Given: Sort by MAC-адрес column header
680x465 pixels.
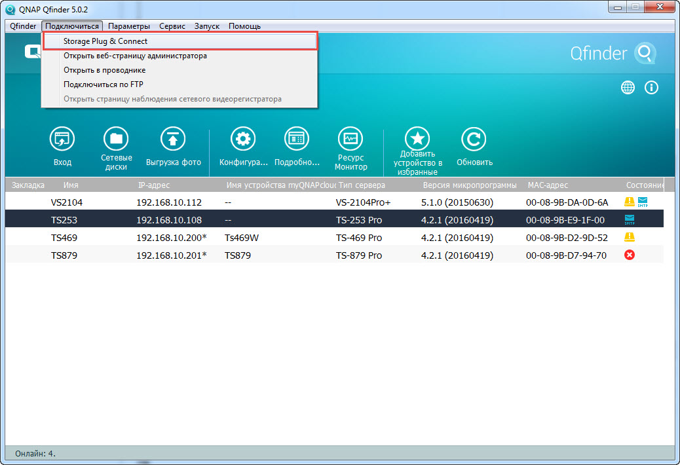Looking at the screenshot, I should (548, 185).
